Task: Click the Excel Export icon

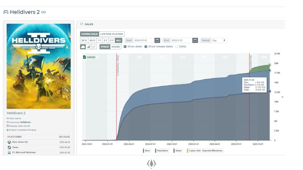Action: coord(85,57)
